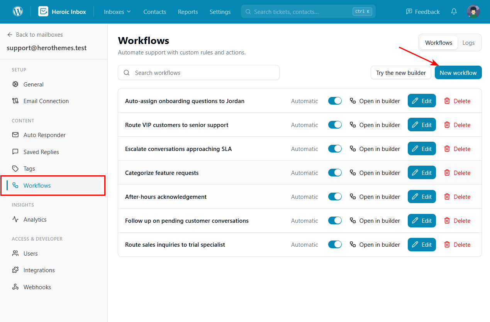Image resolution: width=490 pixels, height=322 pixels.
Task: Expand the Inboxes dropdown menu
Action: pos(117,12)
